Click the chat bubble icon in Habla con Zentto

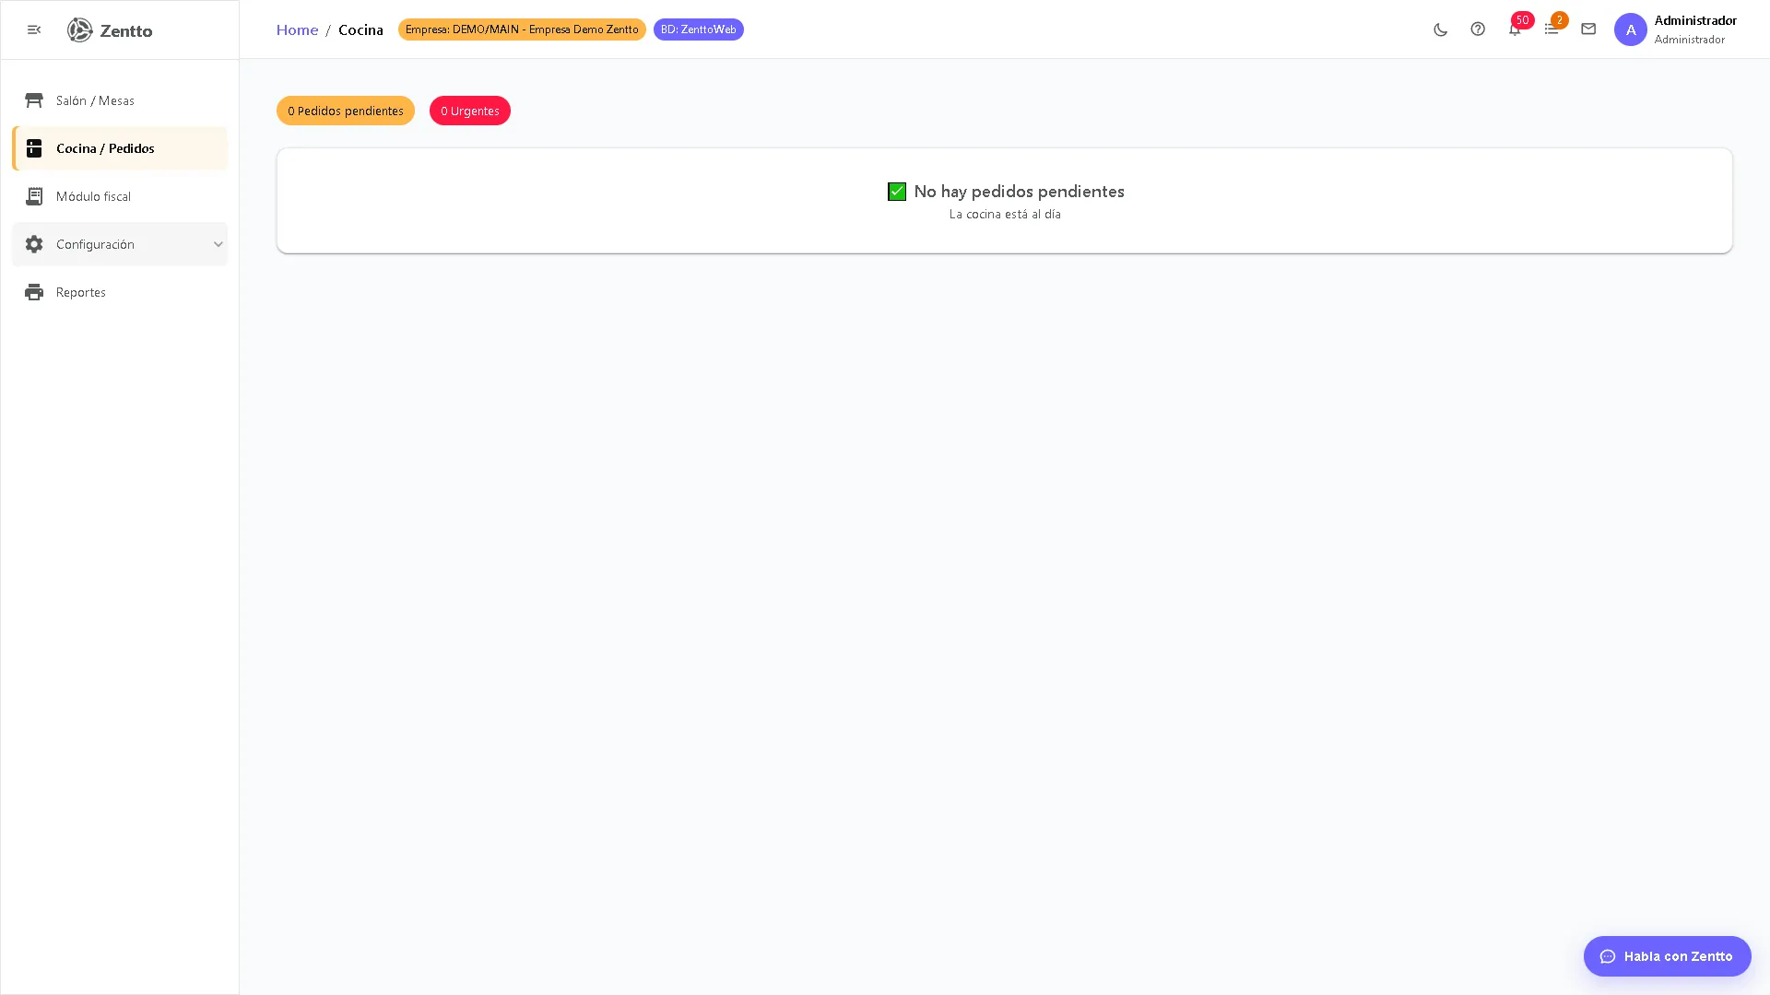1608,956
